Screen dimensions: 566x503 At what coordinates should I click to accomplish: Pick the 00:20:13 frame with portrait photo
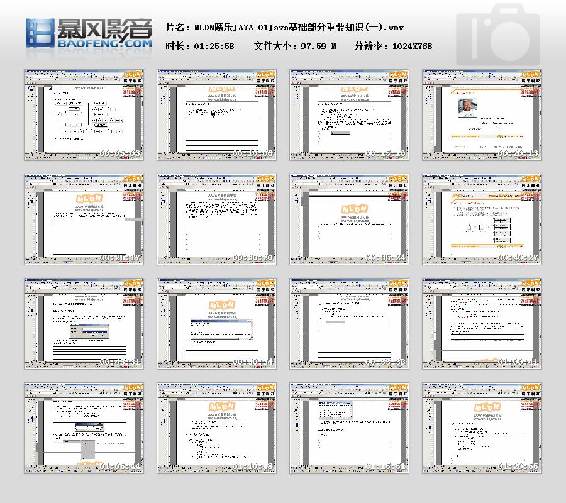point(482,114)
